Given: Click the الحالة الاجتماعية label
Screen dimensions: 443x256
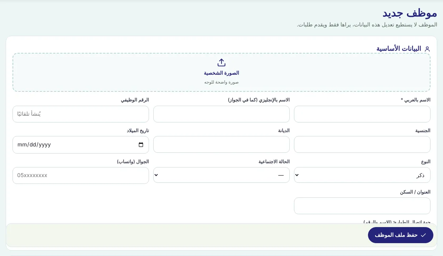Looking at the screenshot, I should (274, 162).
